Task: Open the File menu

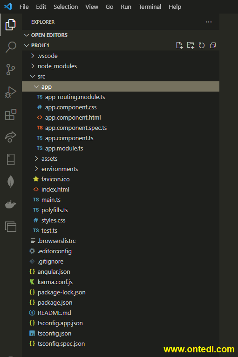Action: 24,7
